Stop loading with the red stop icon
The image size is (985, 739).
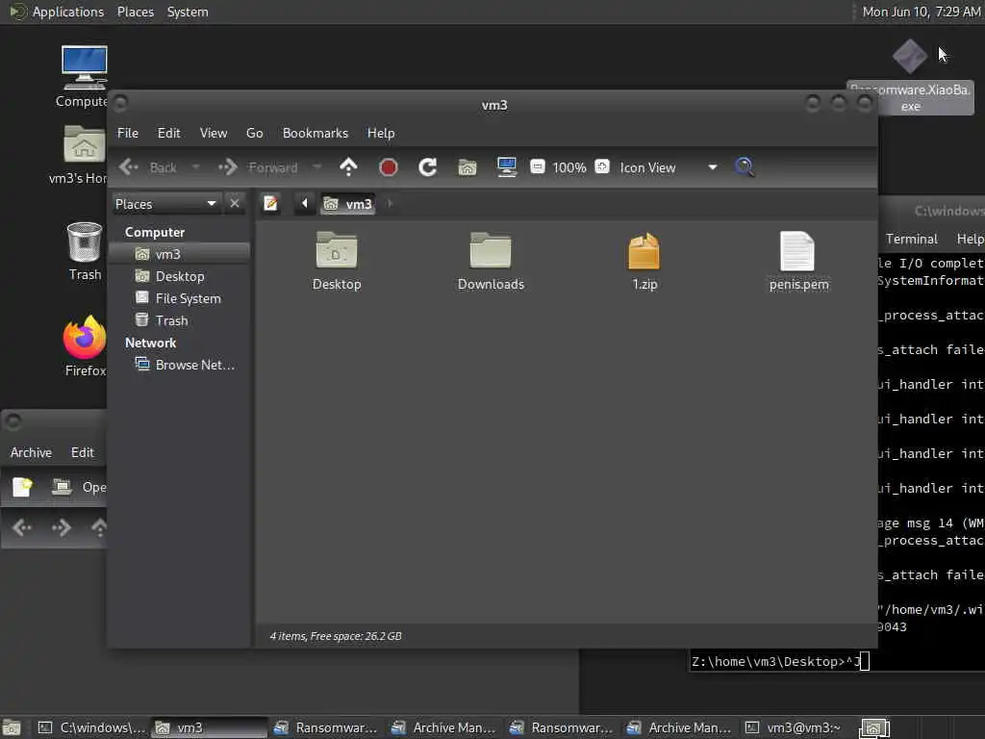389,167
